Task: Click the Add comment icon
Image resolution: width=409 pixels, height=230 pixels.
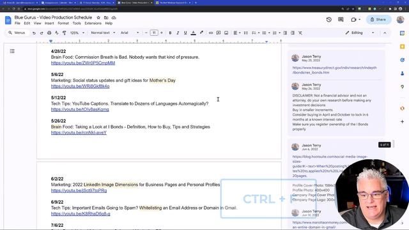Action: 219,33
